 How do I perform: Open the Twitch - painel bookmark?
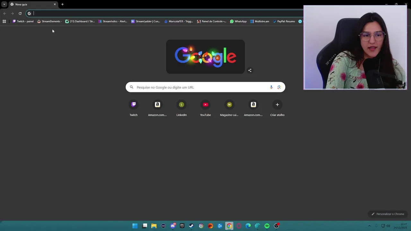coord(23,21)
